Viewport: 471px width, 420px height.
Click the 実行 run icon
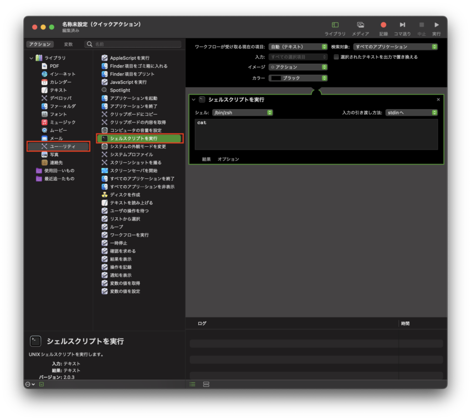[437, 25]
